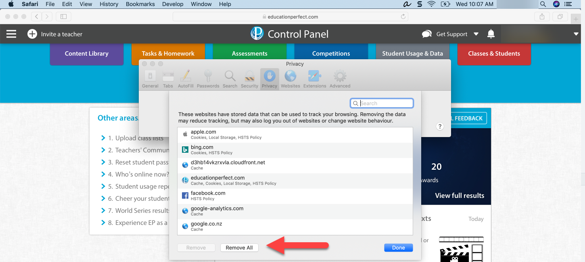Viewport: 585px width, 262px height.
Task: Show all tabs overview icon
Action: pos(560,17)
